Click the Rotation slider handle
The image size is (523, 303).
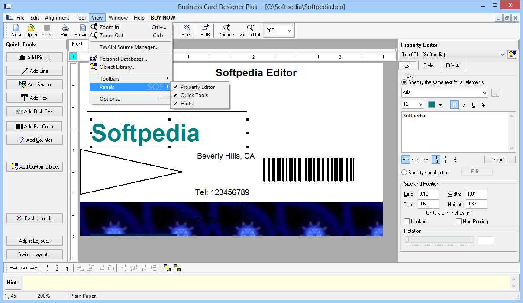[407, 240]
